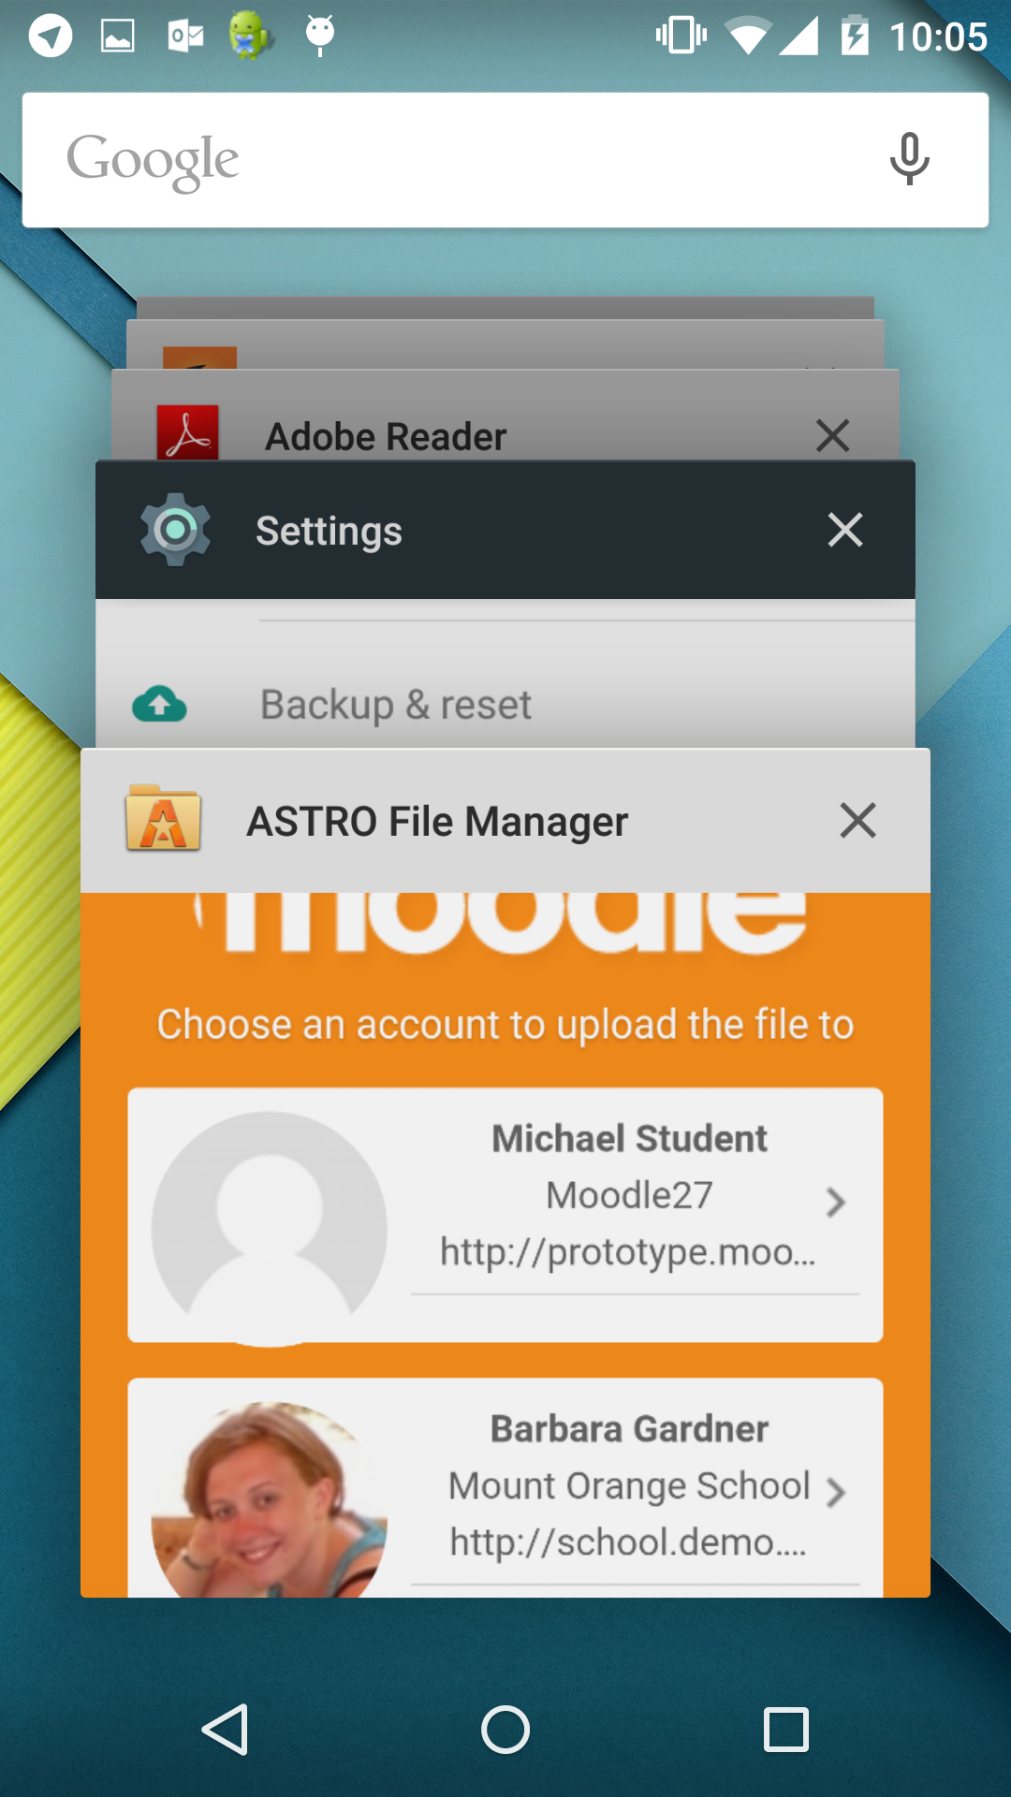Tap the Android Home navigation button
The image size is (1011, 1797).
tap(505, 1729)
